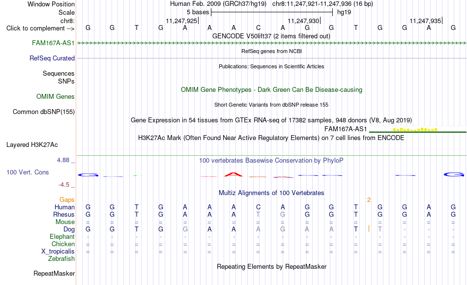Click the chr8: label

coord(67,21)
